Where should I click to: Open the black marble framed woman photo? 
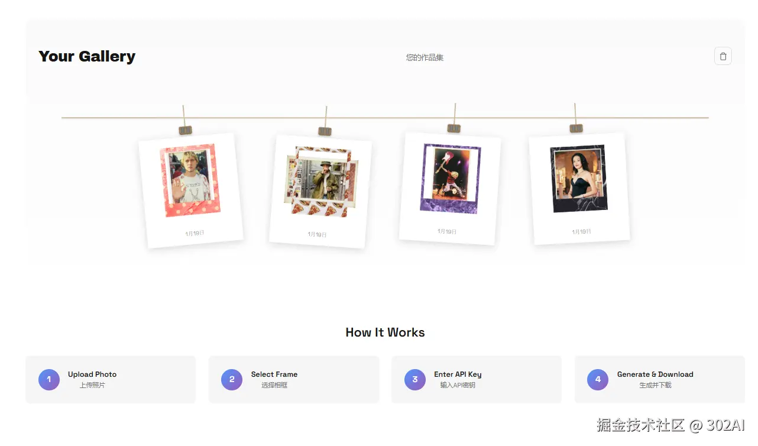[579, 178]
